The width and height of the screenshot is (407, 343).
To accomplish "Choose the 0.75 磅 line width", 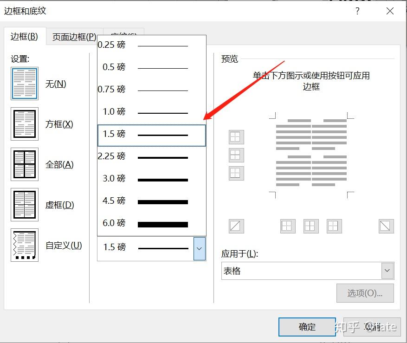I will 152,90.
